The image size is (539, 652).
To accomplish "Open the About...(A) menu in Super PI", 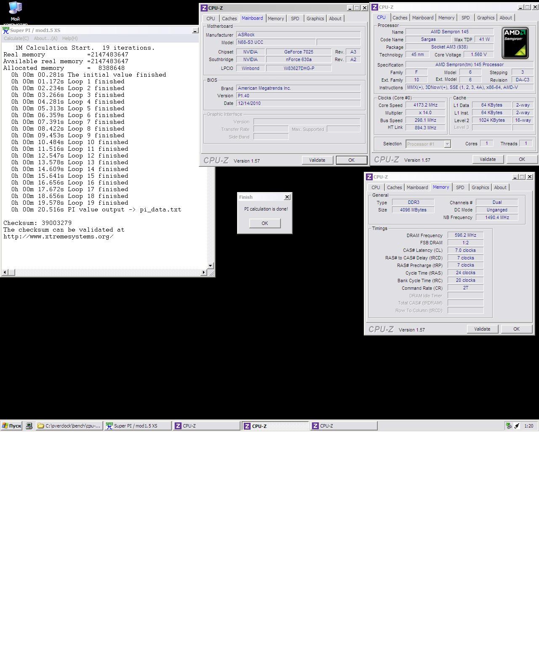I will 45,38.
